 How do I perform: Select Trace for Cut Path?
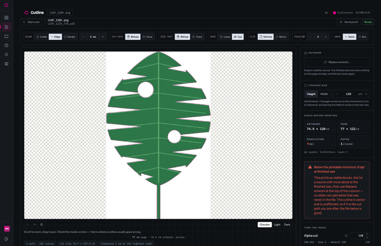tap(147, 37)
